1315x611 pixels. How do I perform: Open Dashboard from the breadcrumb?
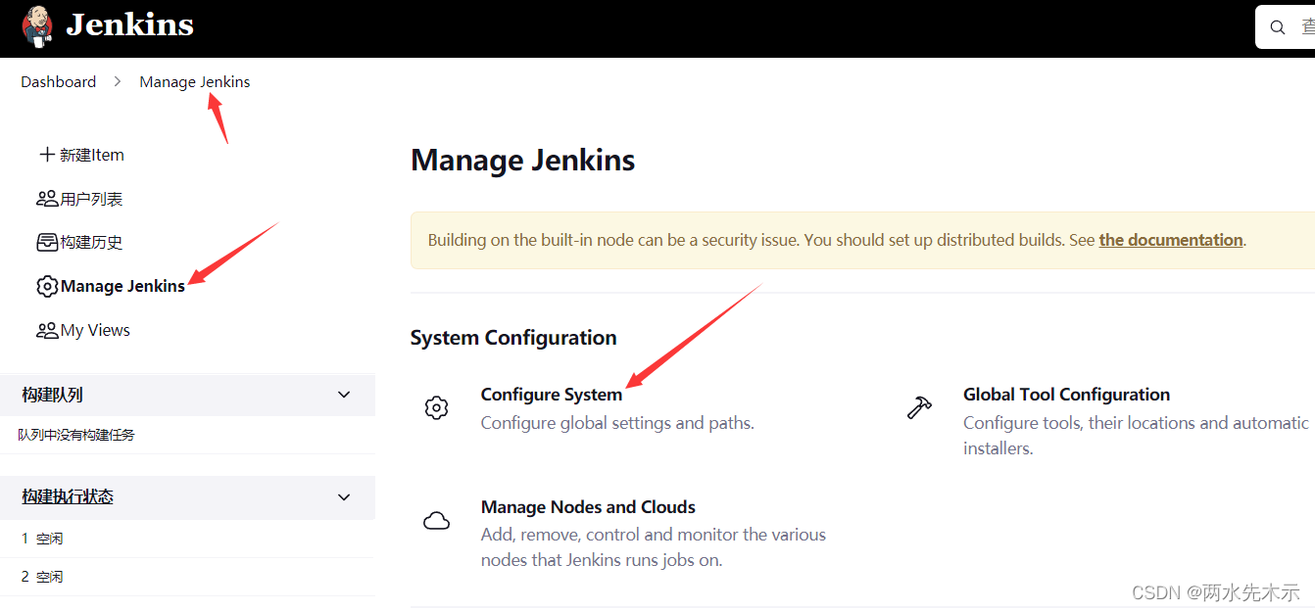pyautogui.click(x=58, y=82)
